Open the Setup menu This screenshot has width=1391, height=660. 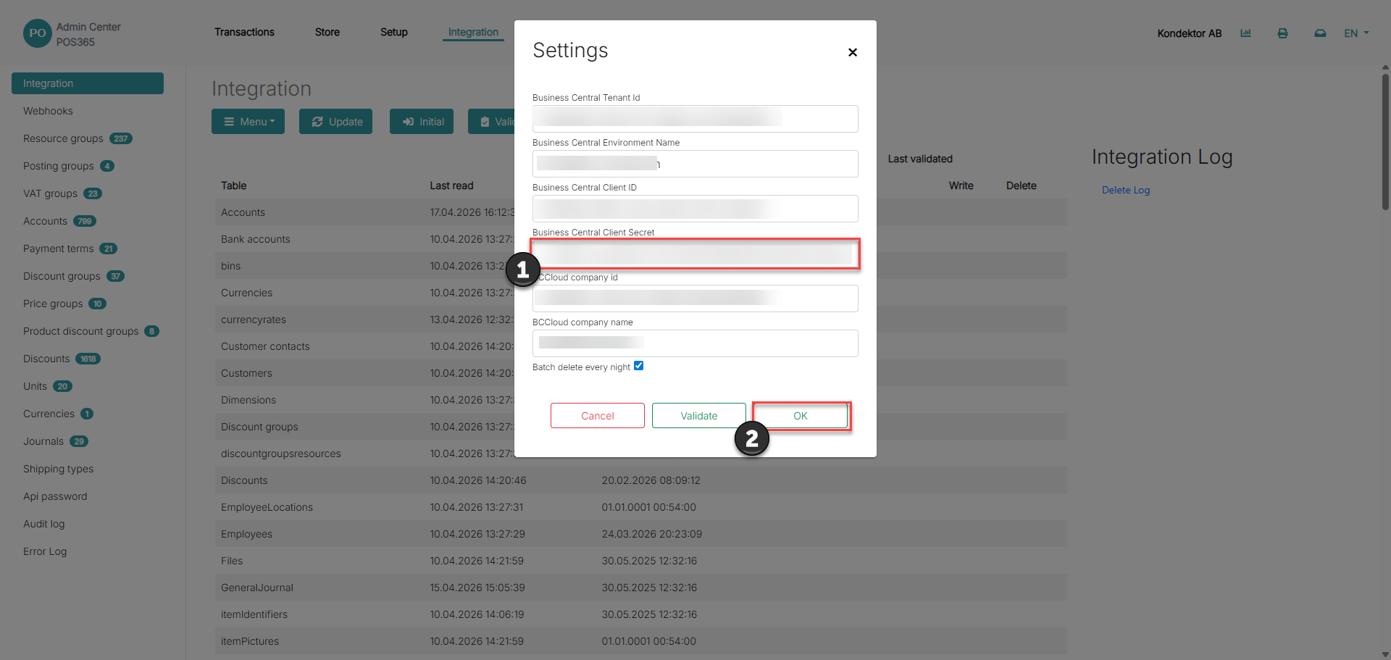tap(394, 32)
